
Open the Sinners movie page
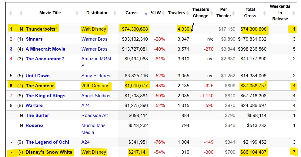click(x=34, y=39)
